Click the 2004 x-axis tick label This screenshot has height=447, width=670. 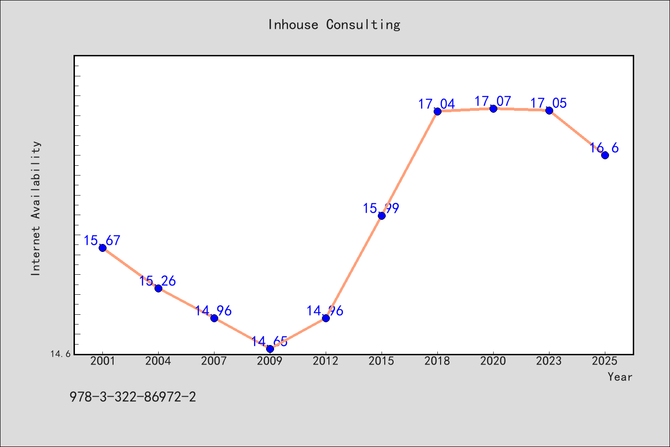click(x=158, y=361)
